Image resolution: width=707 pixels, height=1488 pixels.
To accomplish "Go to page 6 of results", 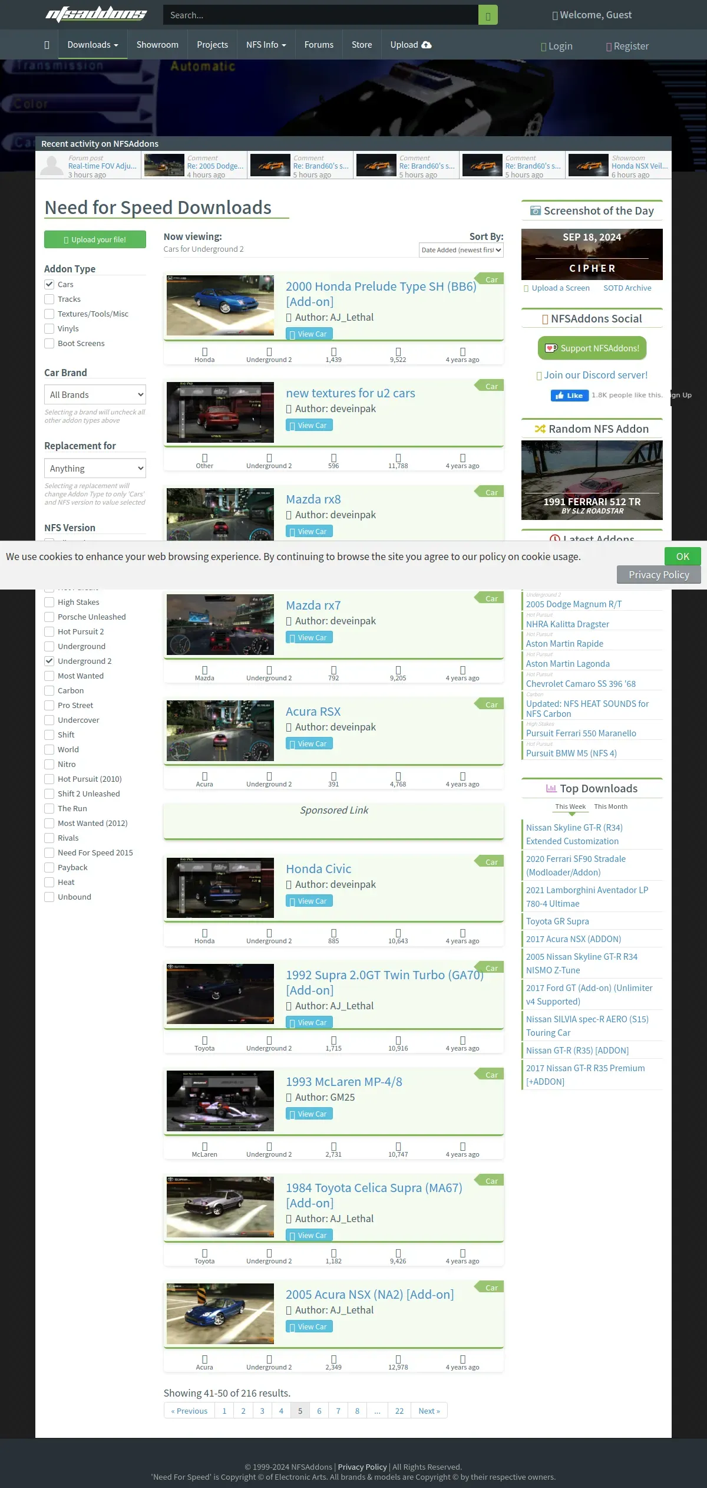I will point(319,1411).
